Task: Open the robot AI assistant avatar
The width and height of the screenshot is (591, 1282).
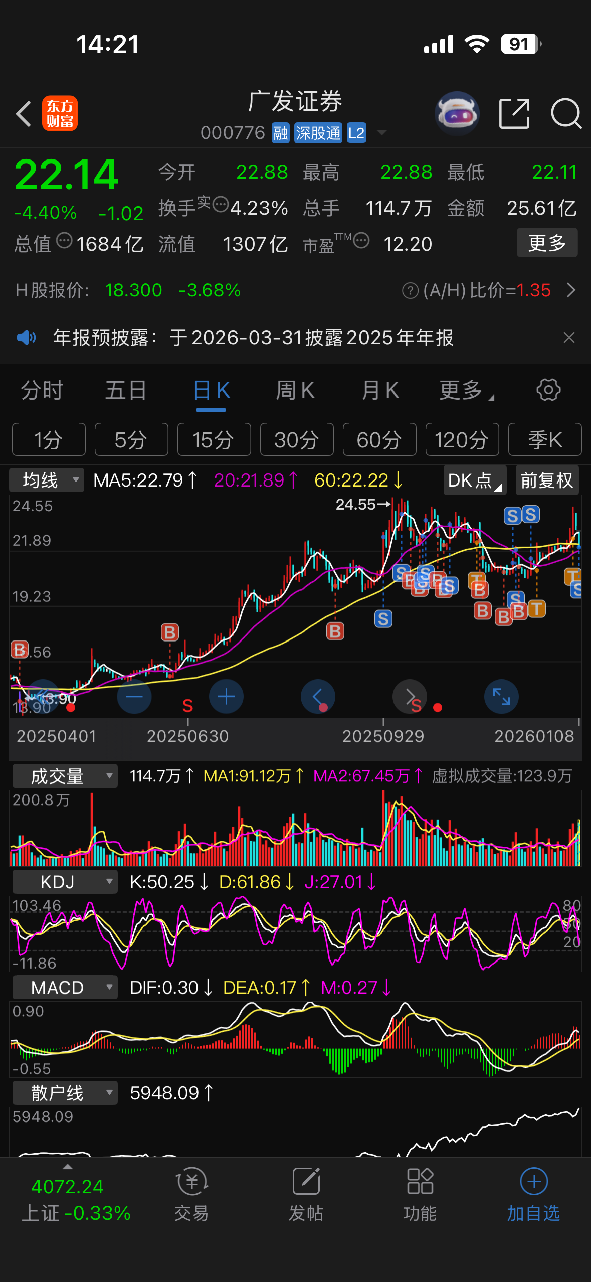Action: [457, 114]
